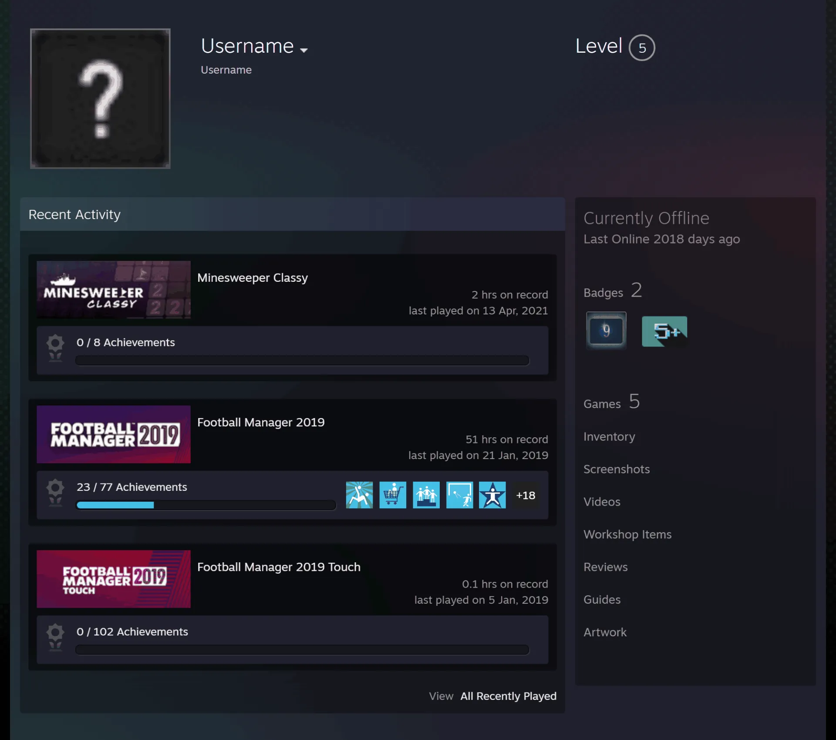The image size is (836, 740).
Task: Open the Badges section link
Action: [613, 291]
